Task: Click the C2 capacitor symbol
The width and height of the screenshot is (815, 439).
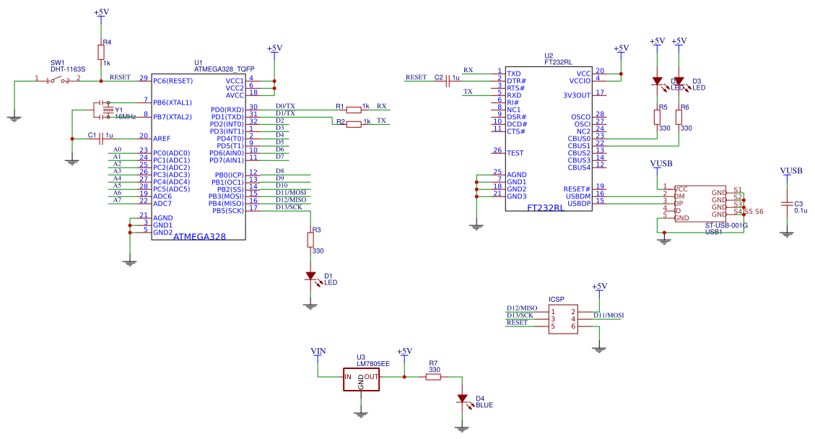Action: (447, 81)
